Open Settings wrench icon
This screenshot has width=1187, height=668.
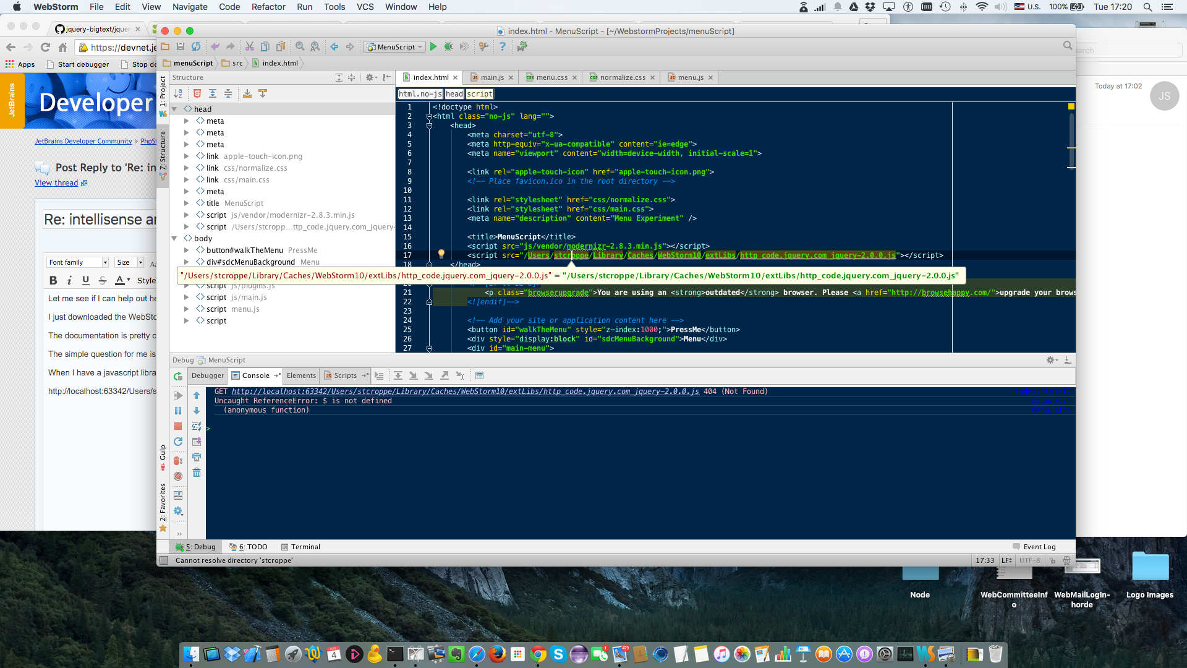coord(484,46)
